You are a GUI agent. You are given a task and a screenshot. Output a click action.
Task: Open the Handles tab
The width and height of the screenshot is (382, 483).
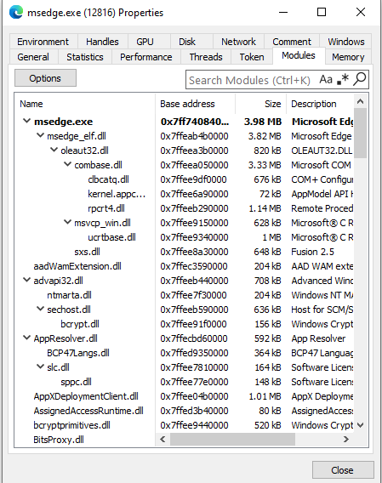point(102,42)
